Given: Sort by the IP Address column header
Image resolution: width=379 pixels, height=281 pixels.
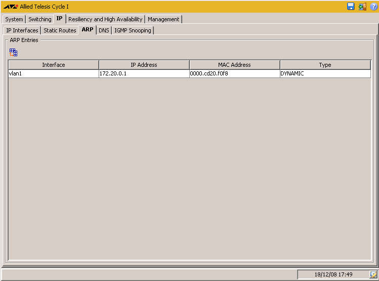Looking at the screenshot, I should (x=144, y=65).
